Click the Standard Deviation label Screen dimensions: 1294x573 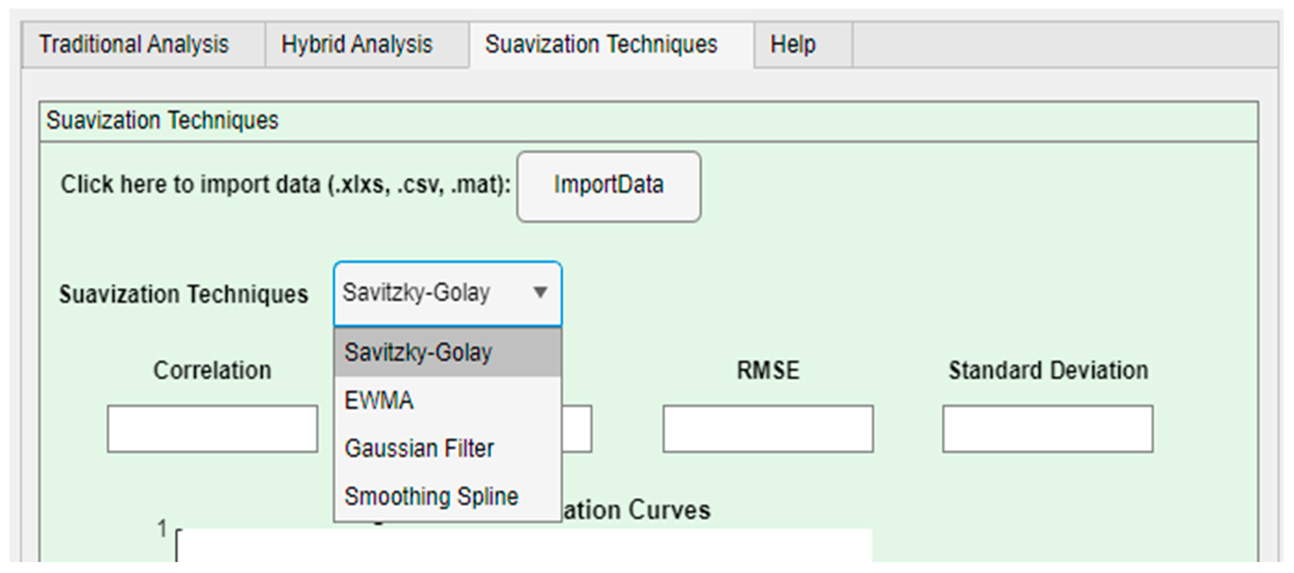(x=1049, y=370)
